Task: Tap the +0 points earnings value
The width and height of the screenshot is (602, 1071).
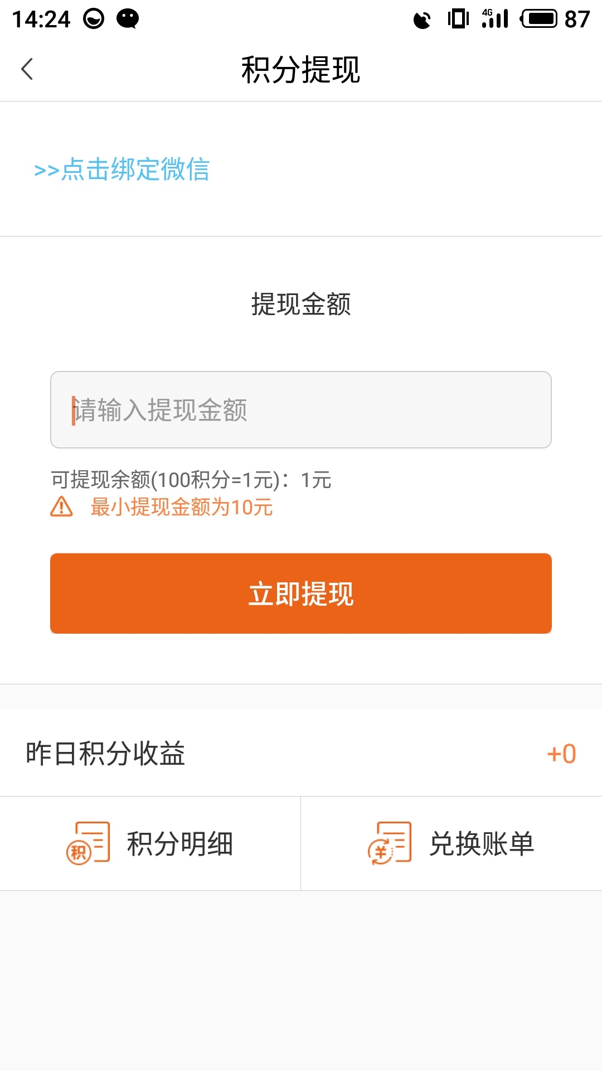Action: tap(561, 754)
